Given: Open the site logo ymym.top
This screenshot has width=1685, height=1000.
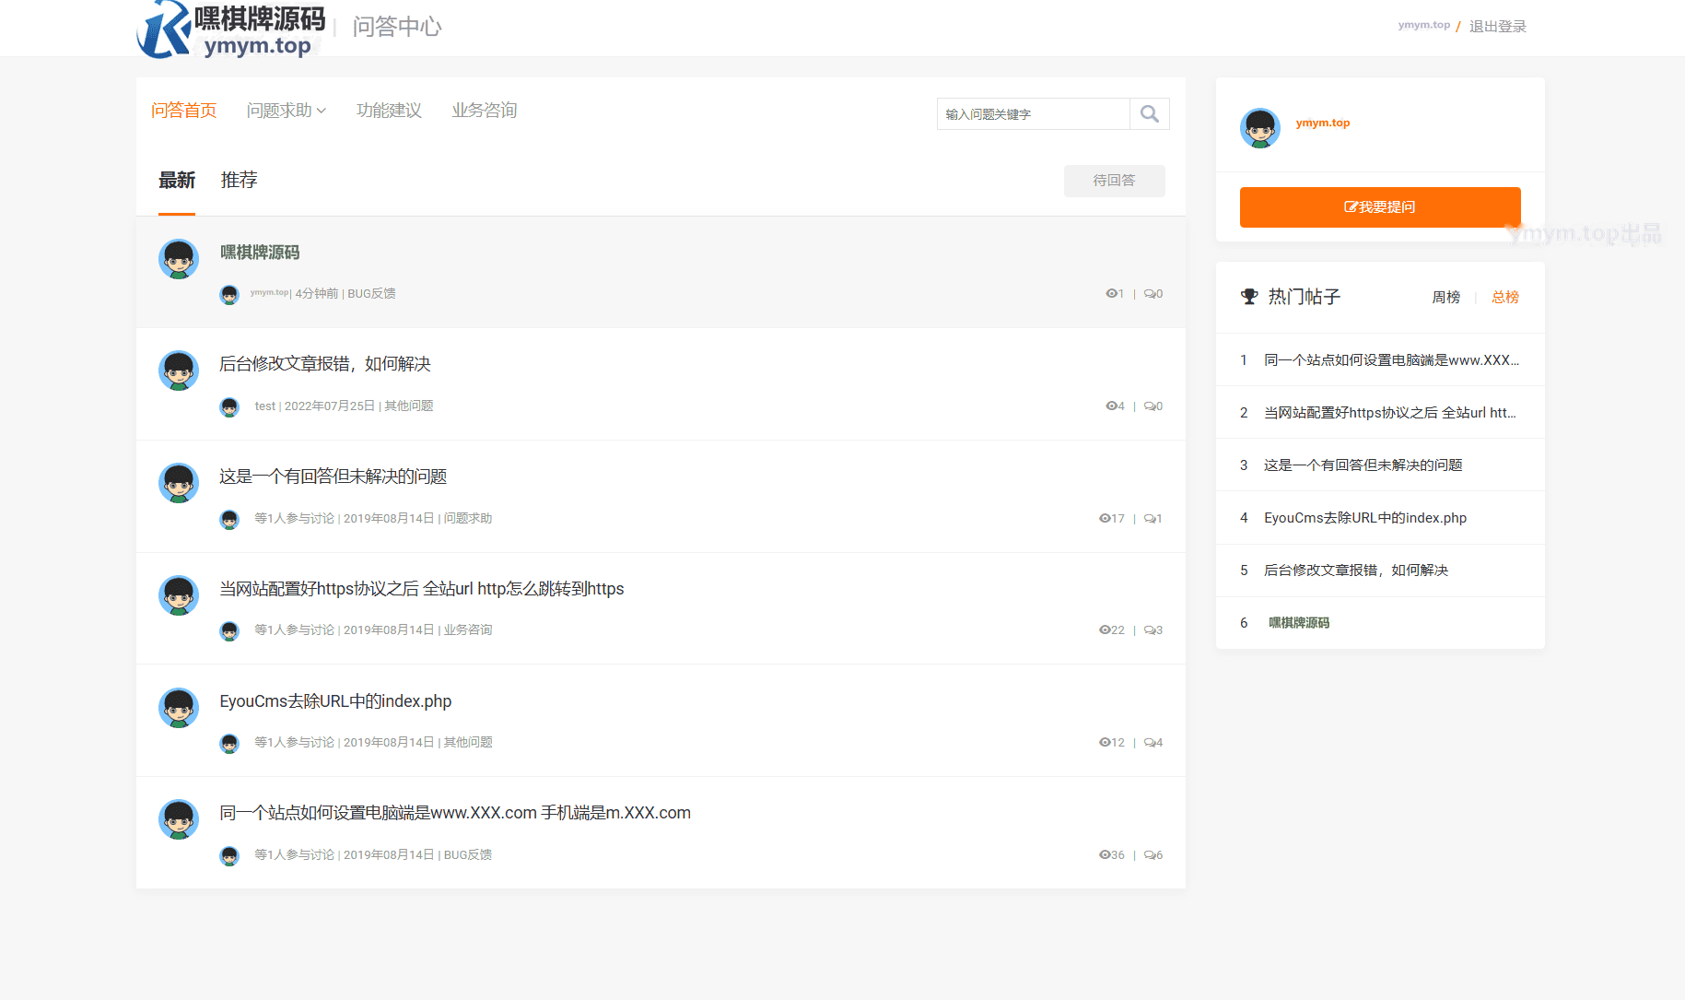Looking at the screenshot, I should click(x=231, y=29).
